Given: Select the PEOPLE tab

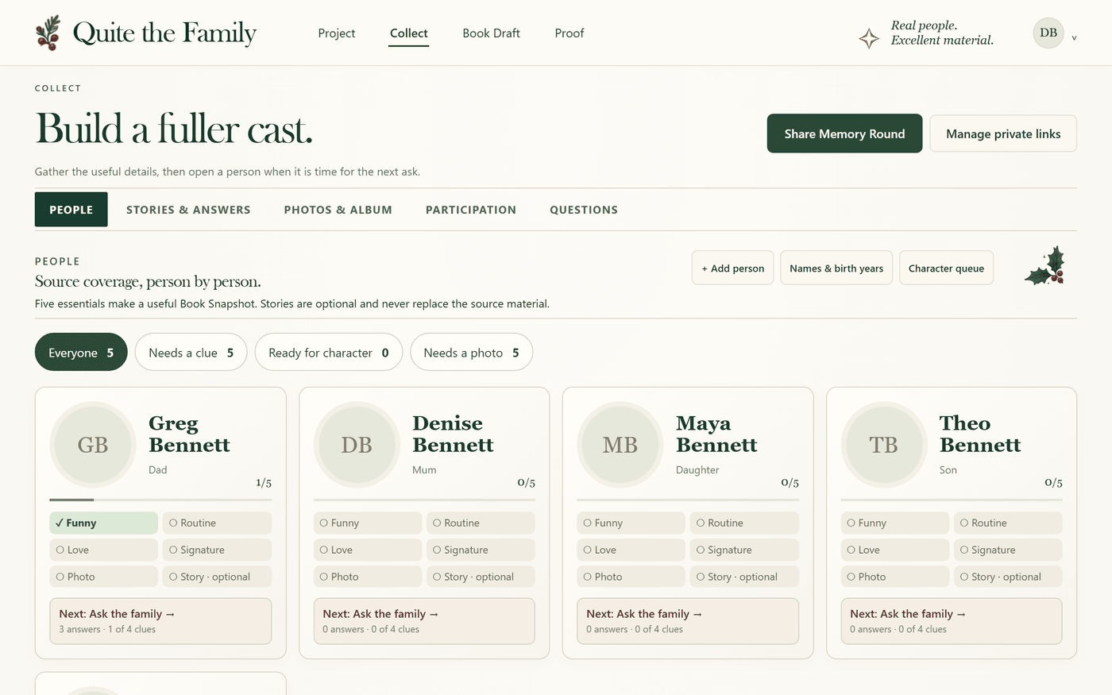Looking at the screenshot, I should coord(71,210).
